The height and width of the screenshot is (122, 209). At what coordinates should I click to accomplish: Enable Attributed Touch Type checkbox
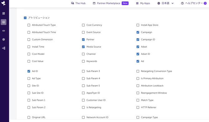pyautogui.click(x=29, y=25)
